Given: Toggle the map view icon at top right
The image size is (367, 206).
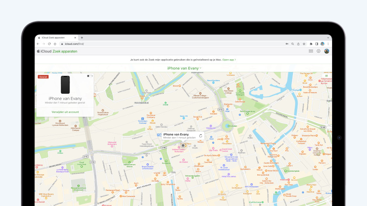Looking at the screenshot, I should 326,76.
